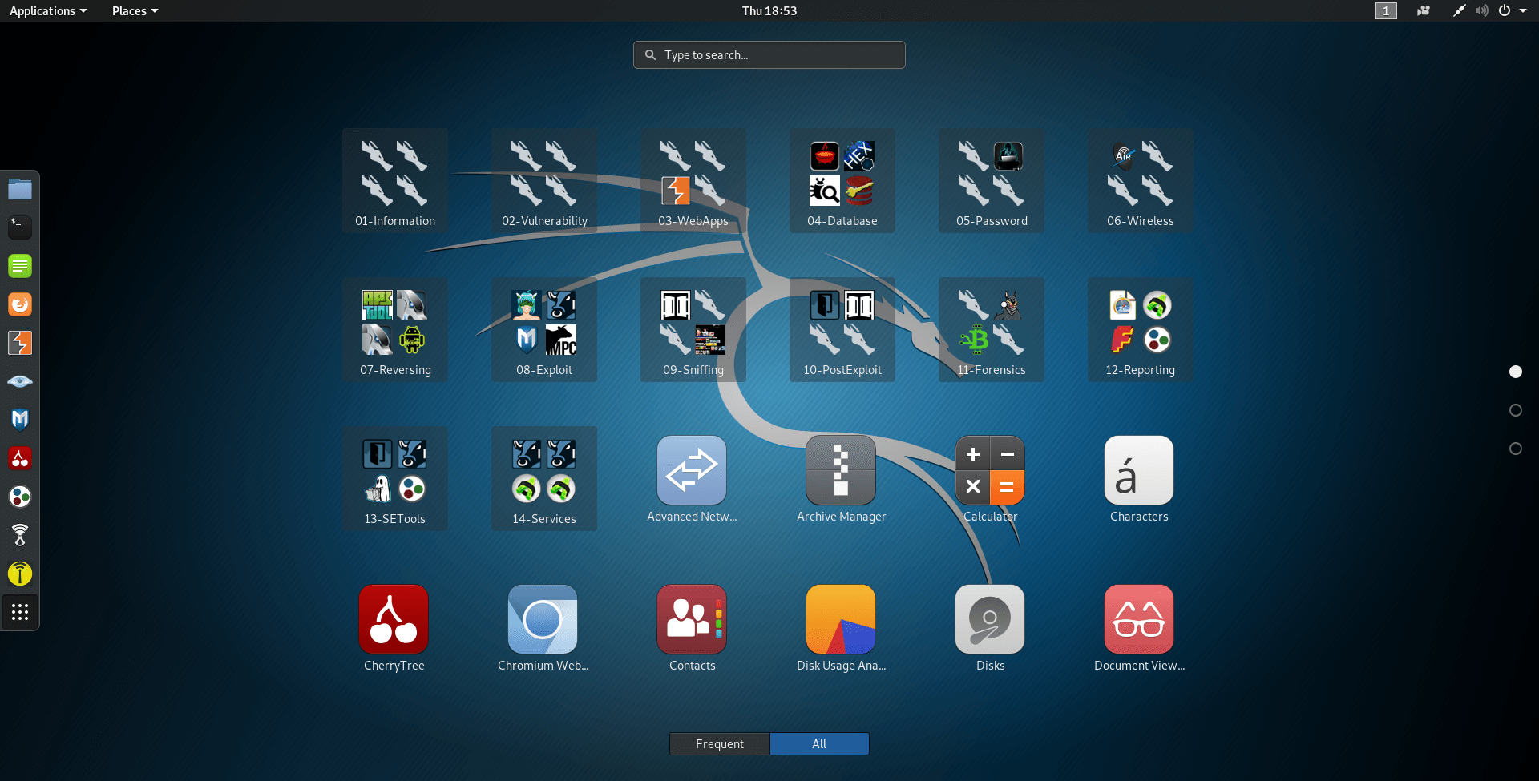Open the green text editor dock icon
This screenshot has width=1539, height=781.
[20, 266]
